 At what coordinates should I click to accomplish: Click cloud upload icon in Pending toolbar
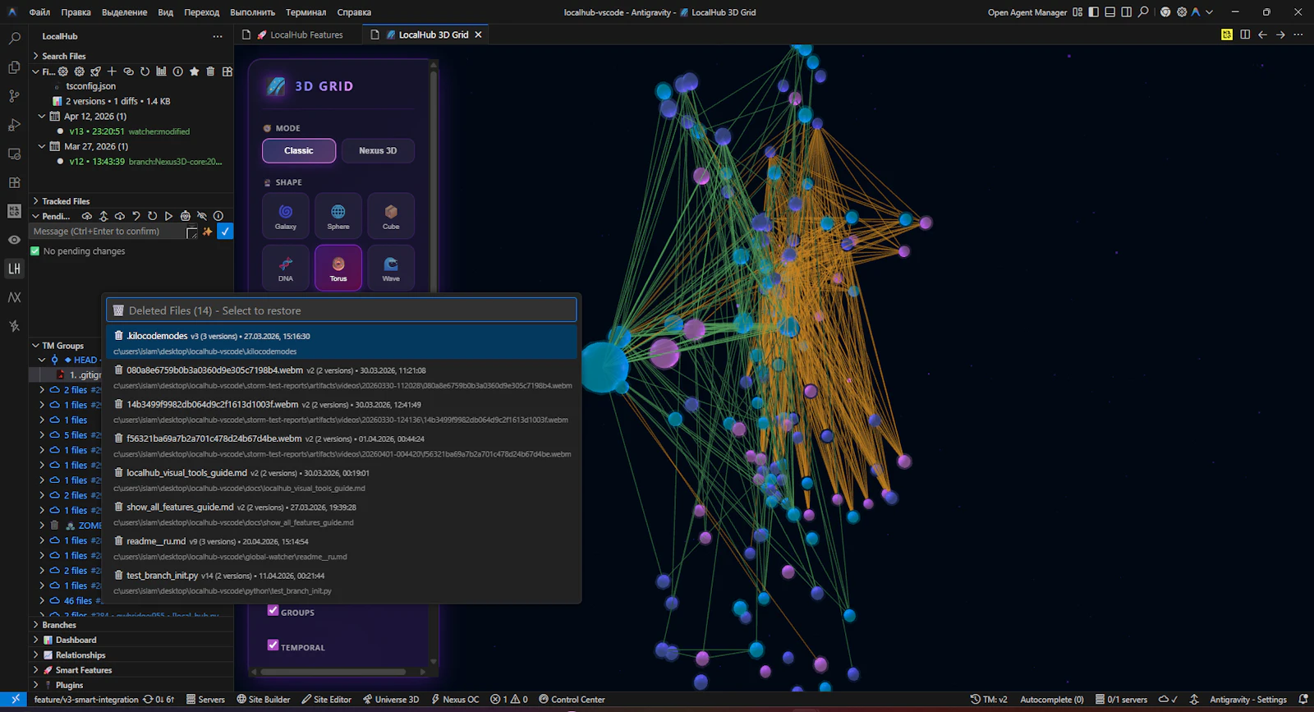click(87, 216)
